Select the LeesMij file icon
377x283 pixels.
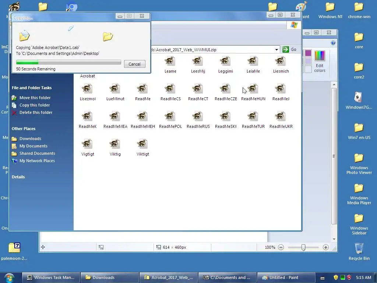click(x=198, y=61)
